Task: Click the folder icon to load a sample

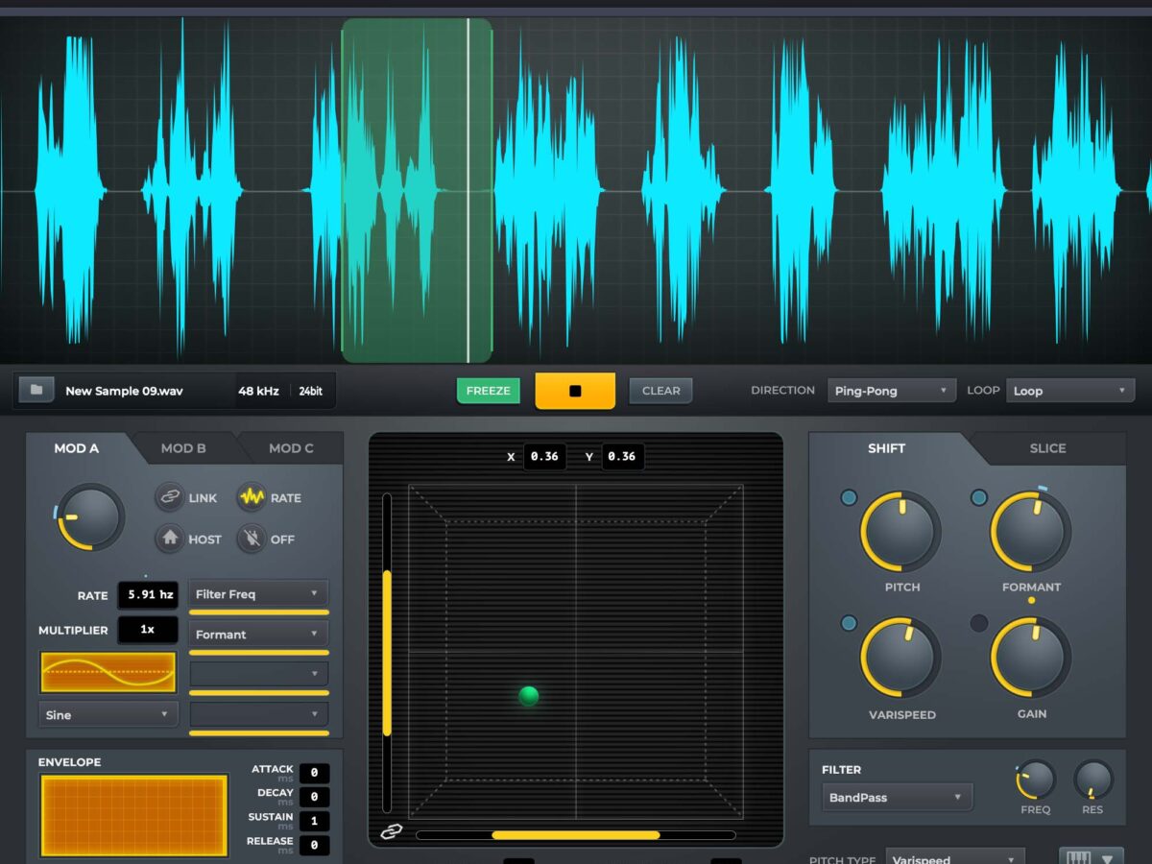Action: click(x=36, y=391)
